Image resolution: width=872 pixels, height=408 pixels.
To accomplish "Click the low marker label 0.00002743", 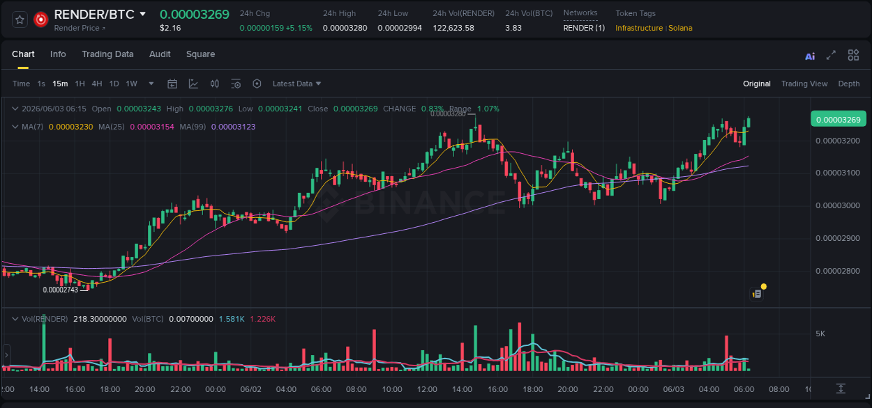I will click(x=61, y=290).
